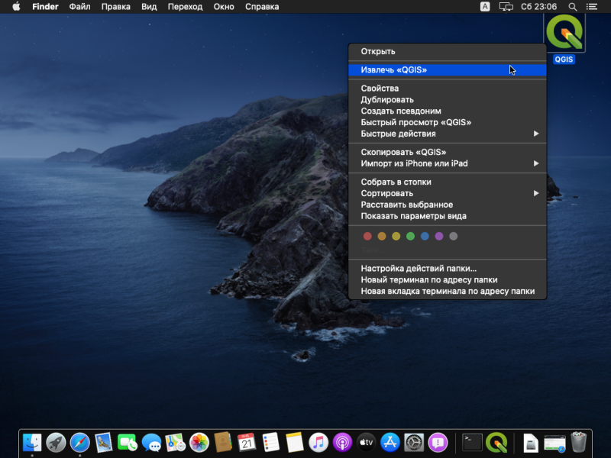
Task: Select Создать псевдоним menu entry
Action: click(x=448, y=111)
